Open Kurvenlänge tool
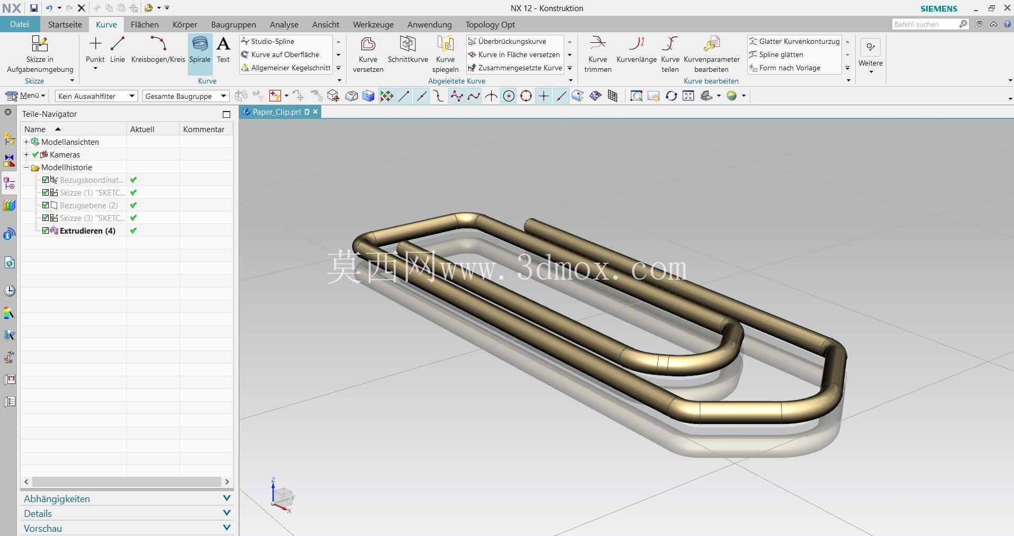1014x536 pixels. [x=636, y=51]
